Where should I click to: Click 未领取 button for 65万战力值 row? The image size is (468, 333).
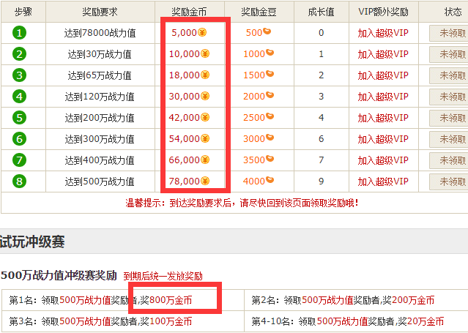pyautogui.click(x=449, y=75)
